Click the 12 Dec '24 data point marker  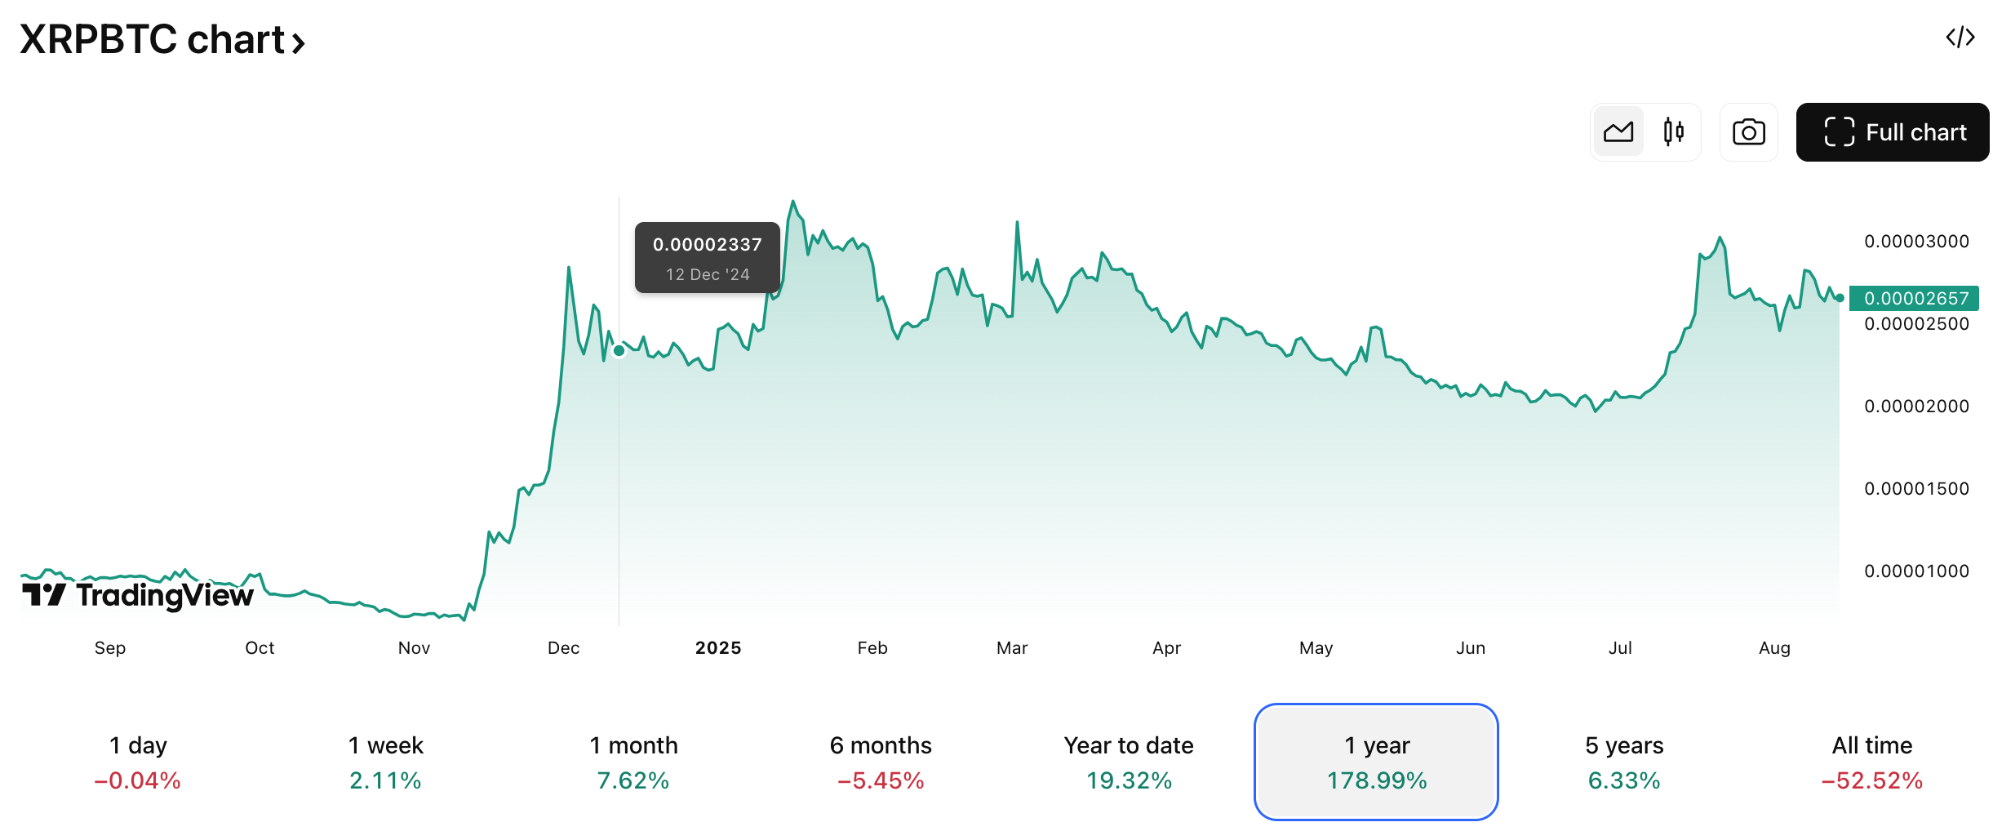pos(619,351)
